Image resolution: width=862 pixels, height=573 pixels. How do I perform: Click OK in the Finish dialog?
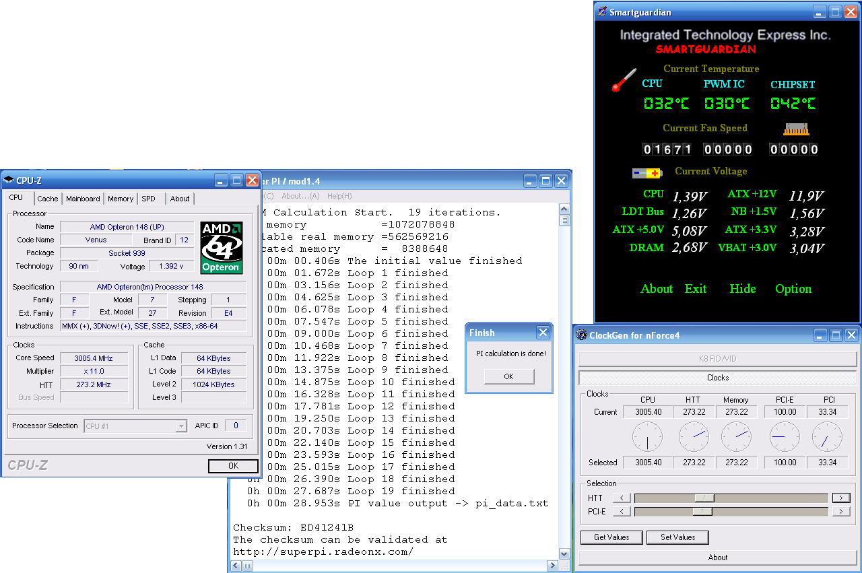click(x=508, y=376)
